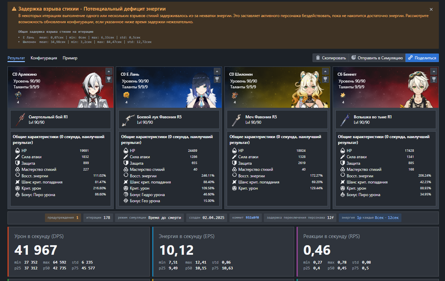The height and width of the screenshot is (281, 445).
Task: Click Защита shield icon in Шилонен stats
Action: pos(234,163)
